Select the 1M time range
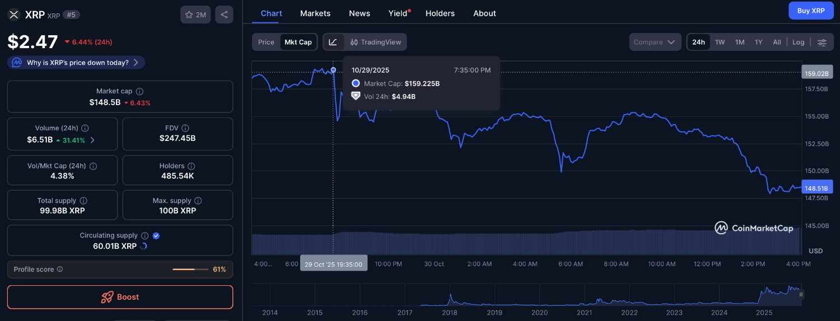This screenshot has height=321, width=840. (740, 42)
